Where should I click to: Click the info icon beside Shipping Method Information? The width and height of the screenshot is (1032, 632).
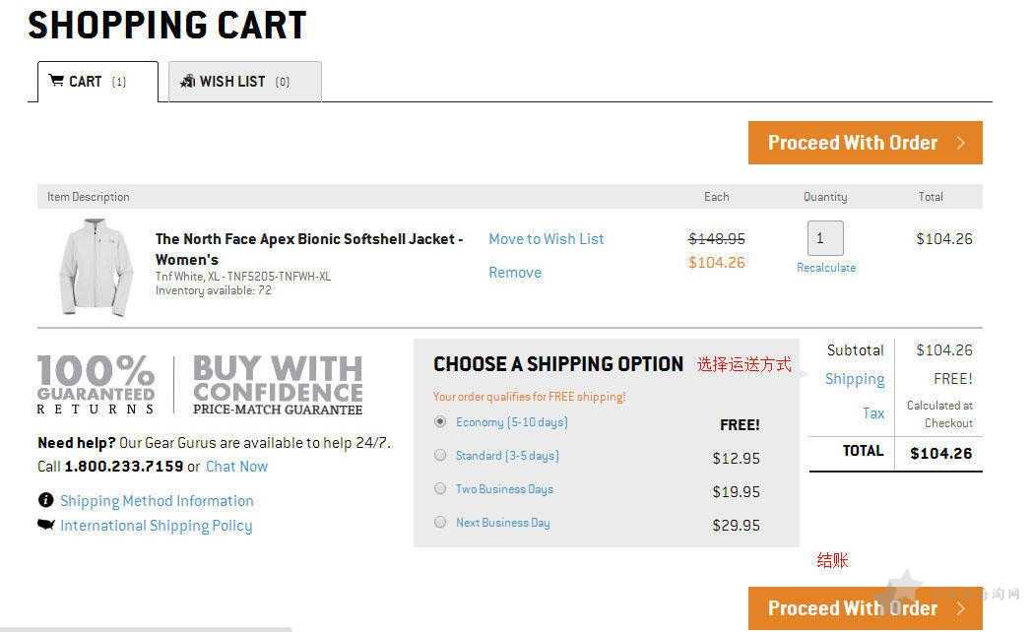click(x=45, y=500)
